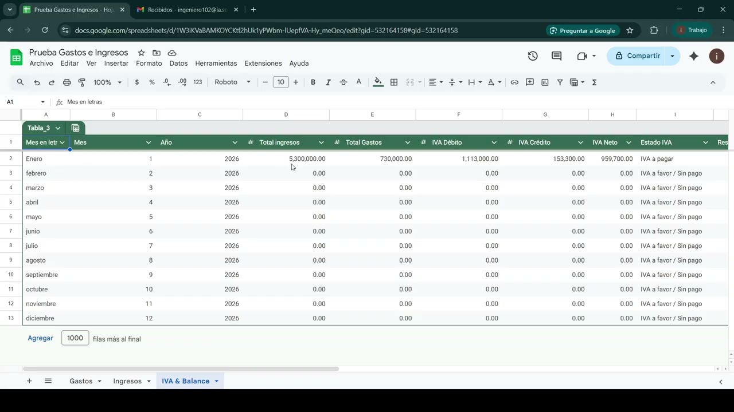Add a new sheet with plus

[x=29, y=381]
